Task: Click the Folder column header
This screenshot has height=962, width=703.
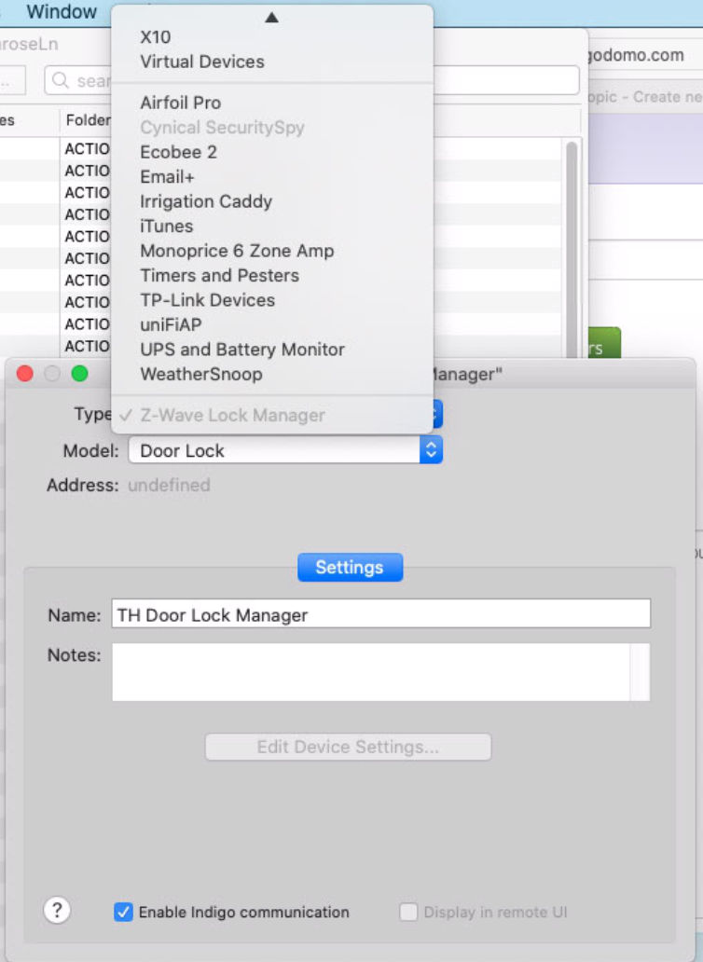Action: click(x=88, y=119)
